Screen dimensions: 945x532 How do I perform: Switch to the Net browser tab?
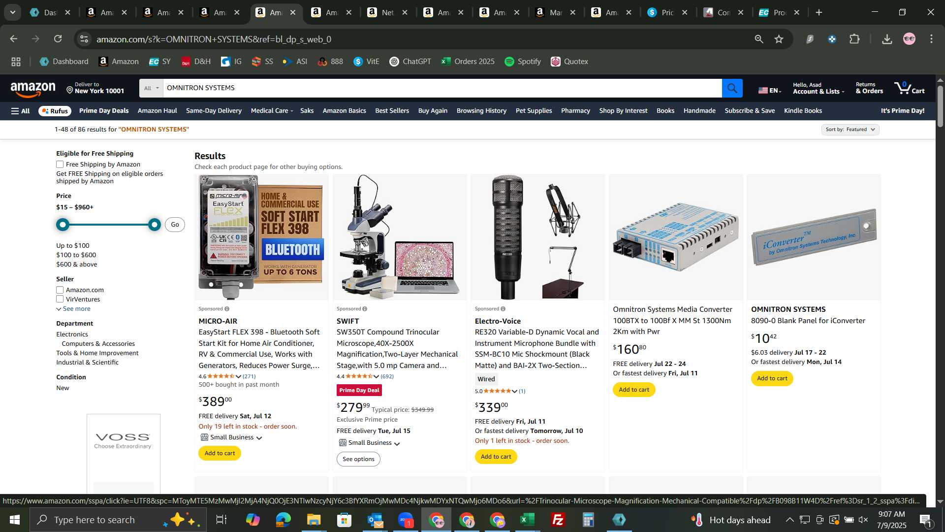(387, 13)
